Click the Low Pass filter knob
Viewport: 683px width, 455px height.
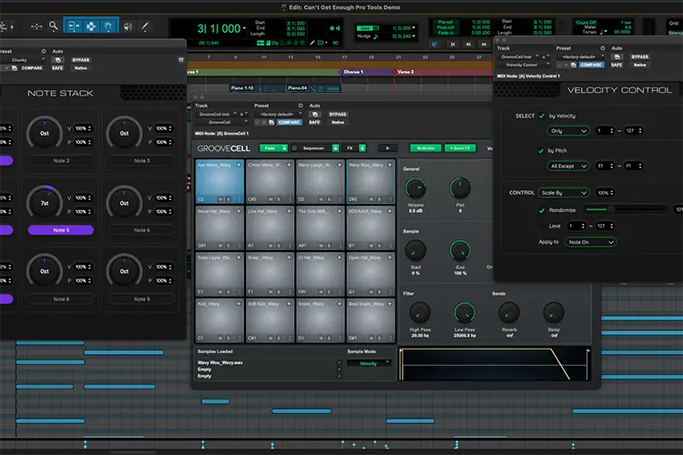click(x=464, y=312)
